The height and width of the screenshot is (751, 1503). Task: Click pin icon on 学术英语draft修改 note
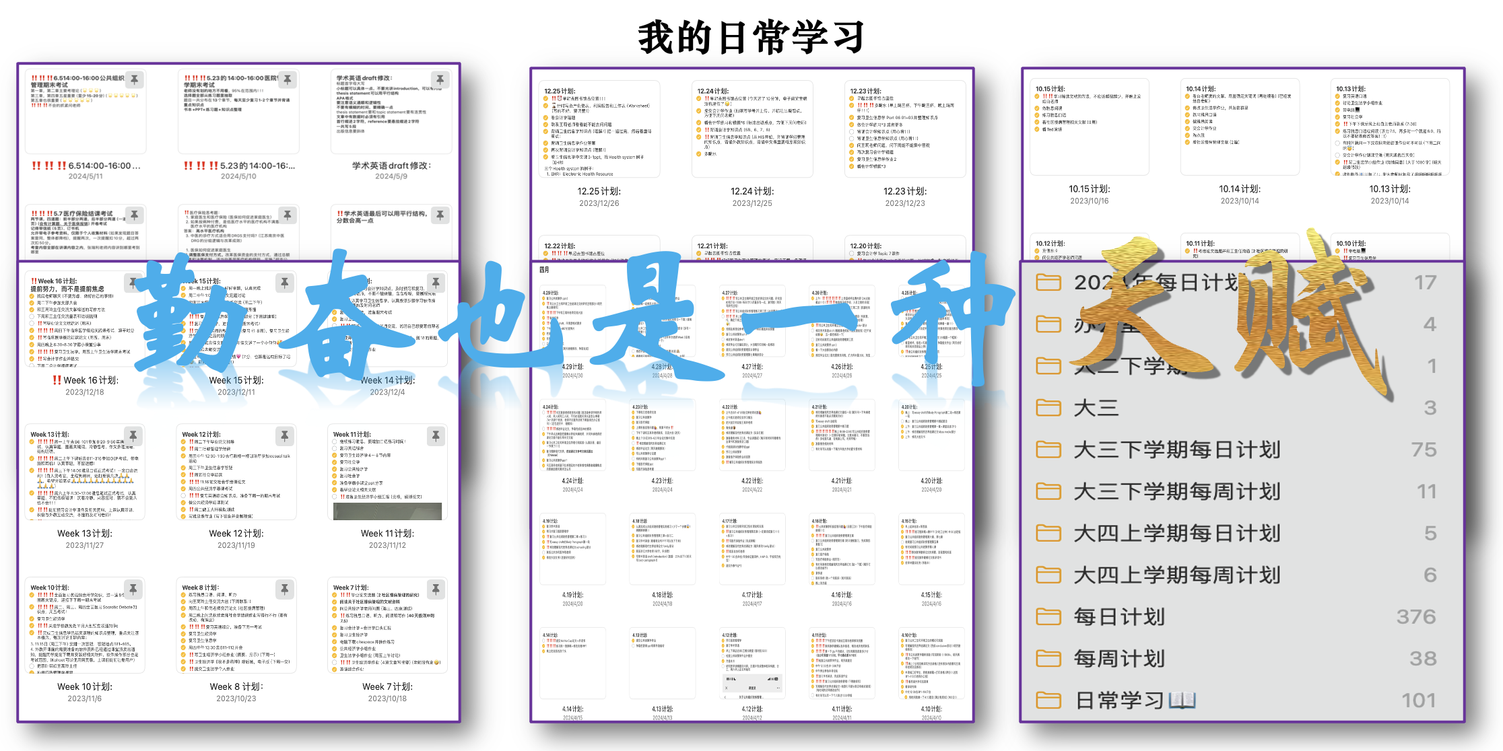tap(440, 79)
